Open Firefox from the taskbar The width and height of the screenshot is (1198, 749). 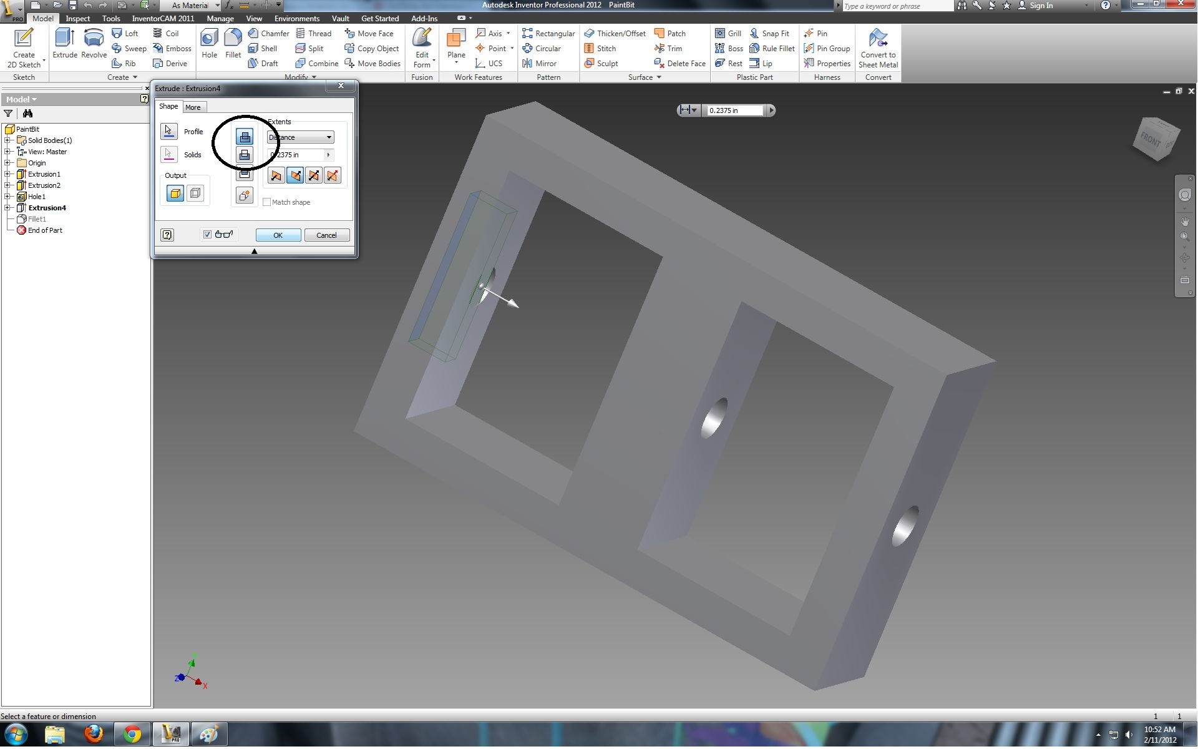[94, 734]
